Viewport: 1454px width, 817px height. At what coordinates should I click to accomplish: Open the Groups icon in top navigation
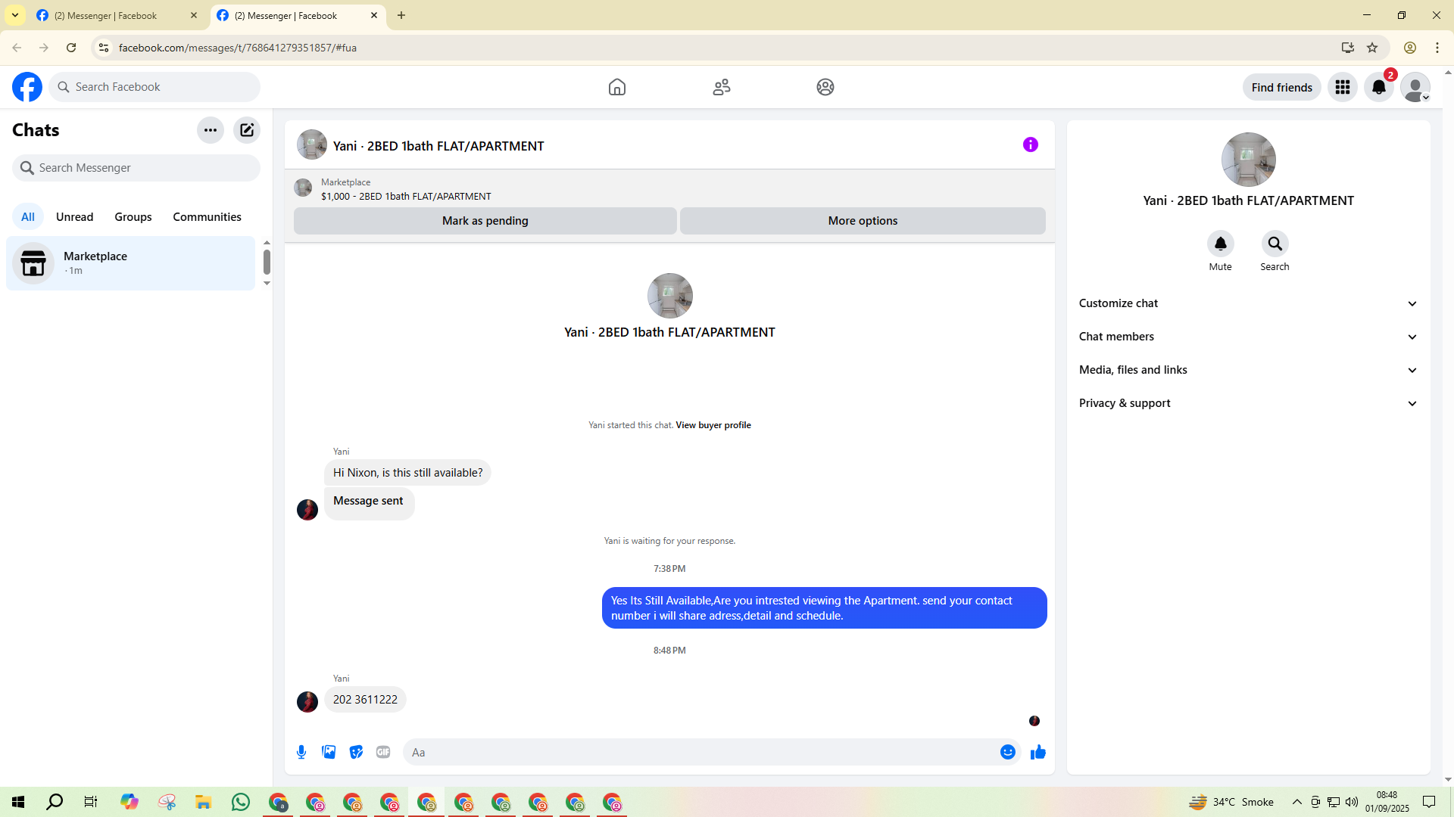click(x=825, y=87)
